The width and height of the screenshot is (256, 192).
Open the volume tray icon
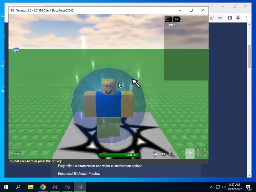coord(223,187)
